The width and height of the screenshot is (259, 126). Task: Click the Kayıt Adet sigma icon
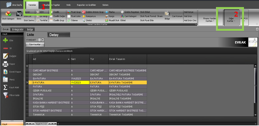pyautogui.click(x=5, y=87)
